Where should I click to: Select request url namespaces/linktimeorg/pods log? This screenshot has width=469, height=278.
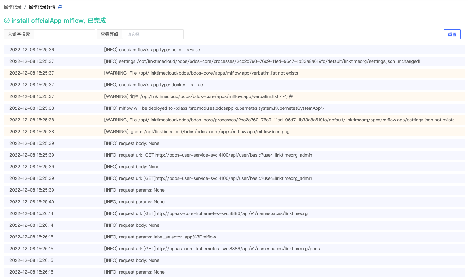(x=234, y=249)
